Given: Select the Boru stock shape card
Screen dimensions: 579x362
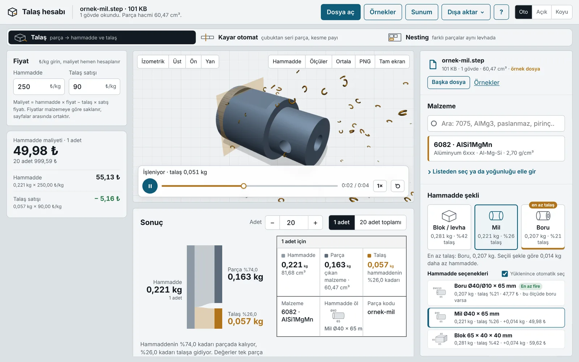Looking at the screenshot, I should (x=543, y=227).
